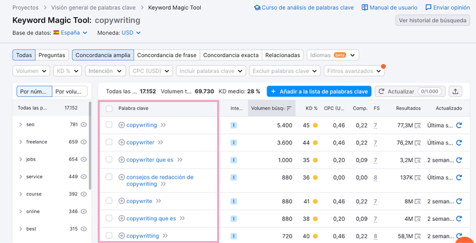View SERP results for 77,3M row
The image size is (476, 243).
[x=418, y=125]
